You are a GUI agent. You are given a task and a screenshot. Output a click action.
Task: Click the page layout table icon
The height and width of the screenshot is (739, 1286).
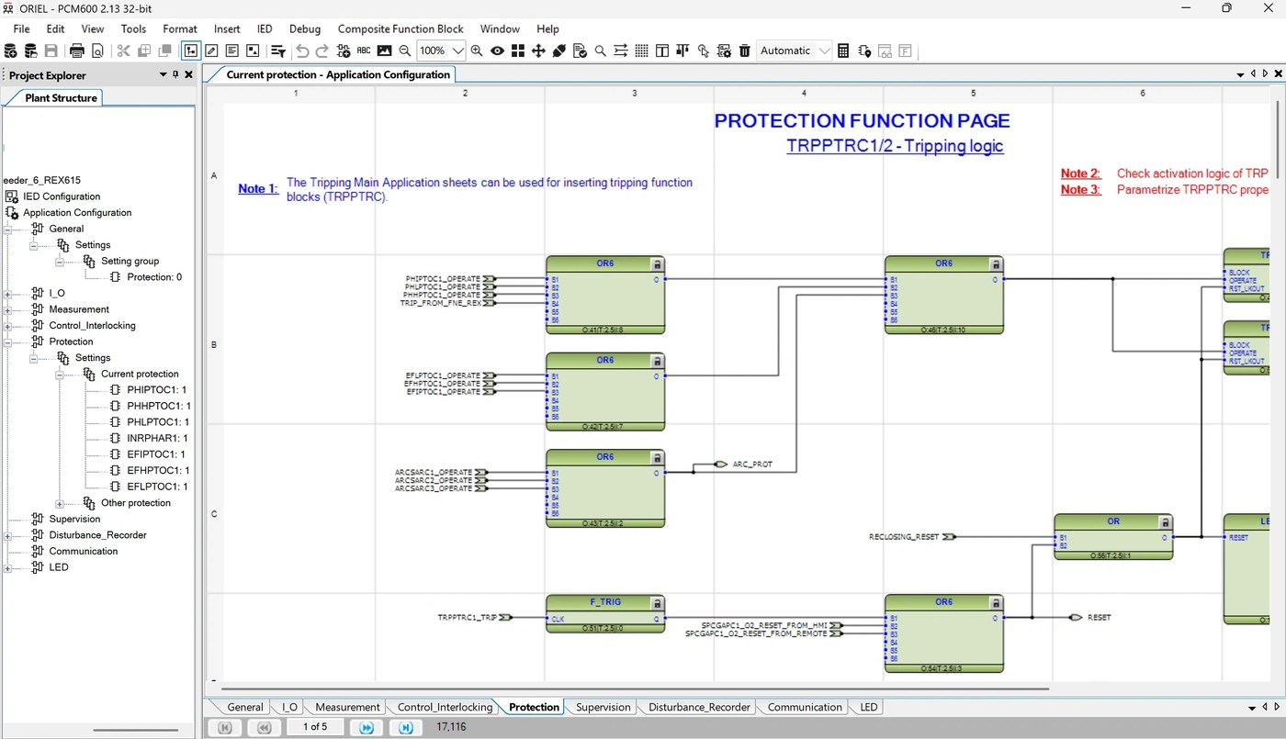pyautogui.click(x=662, y=50)
